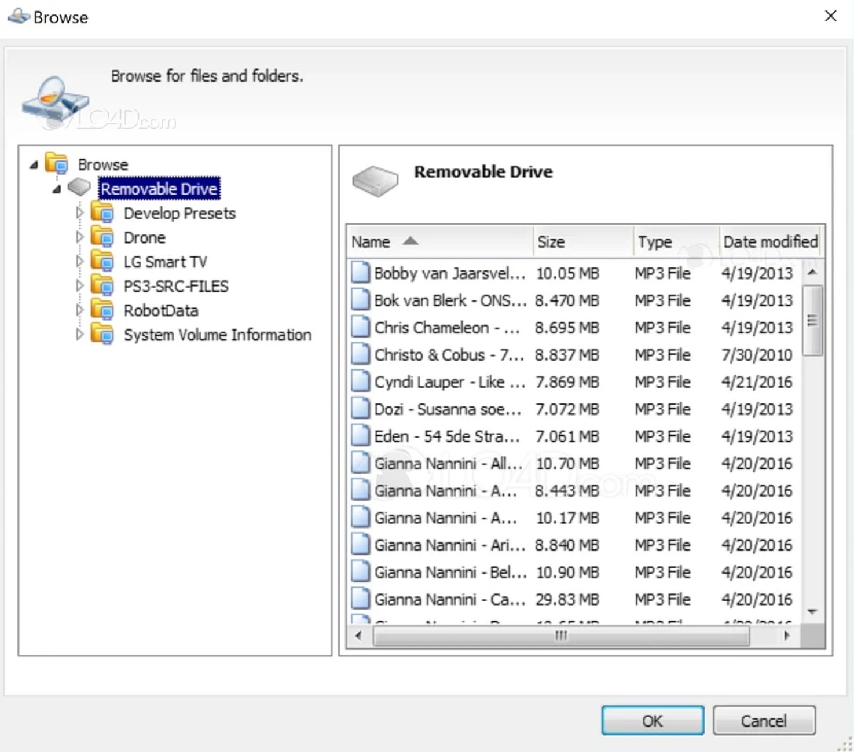Click the large drive icon in details pane
The height and width of the screenshot is (752, 854).
click(375, 181)
